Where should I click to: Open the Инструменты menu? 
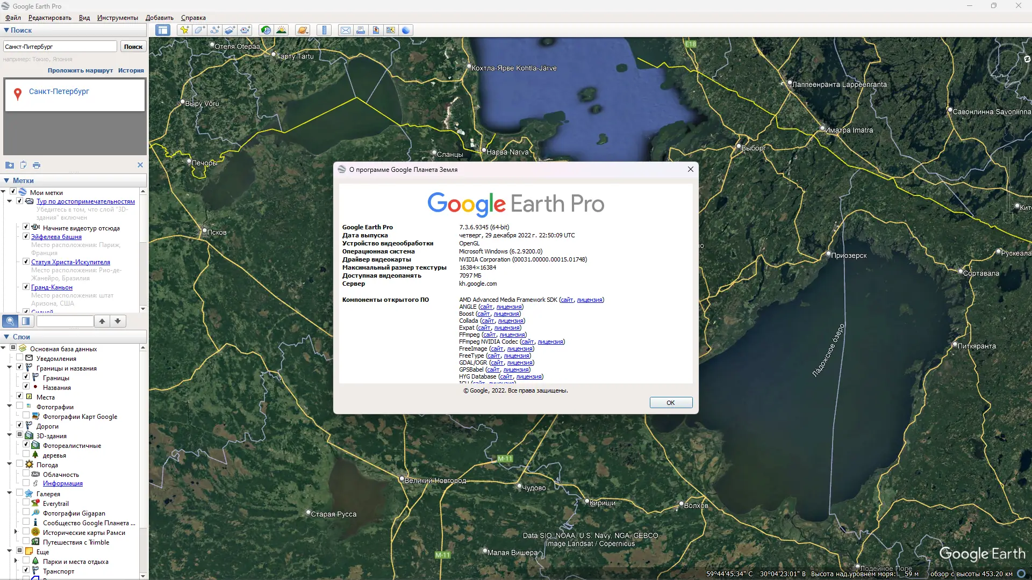117,18
